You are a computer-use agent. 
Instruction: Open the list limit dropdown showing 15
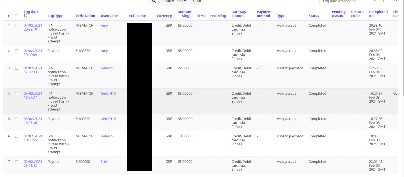pyautogui.click(x=389, y=1)
